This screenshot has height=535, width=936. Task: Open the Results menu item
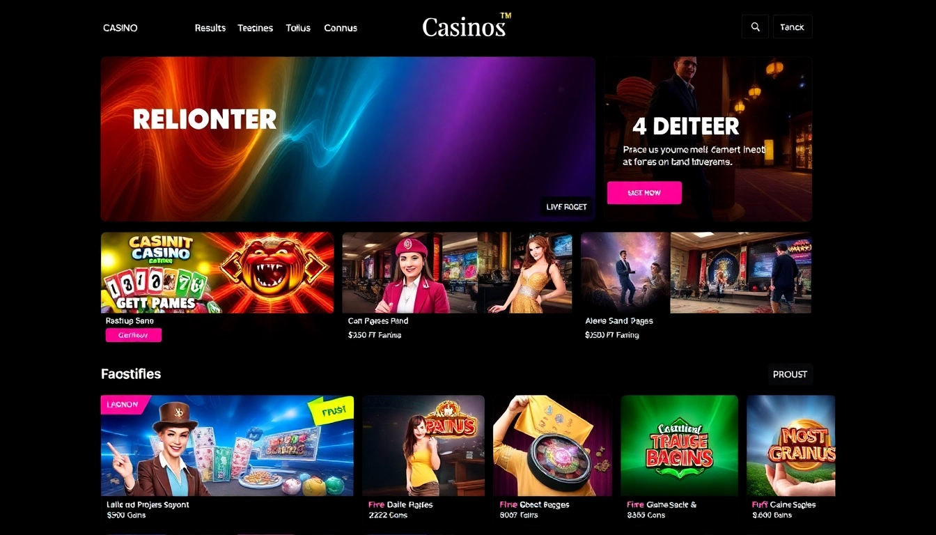[210, 28]
